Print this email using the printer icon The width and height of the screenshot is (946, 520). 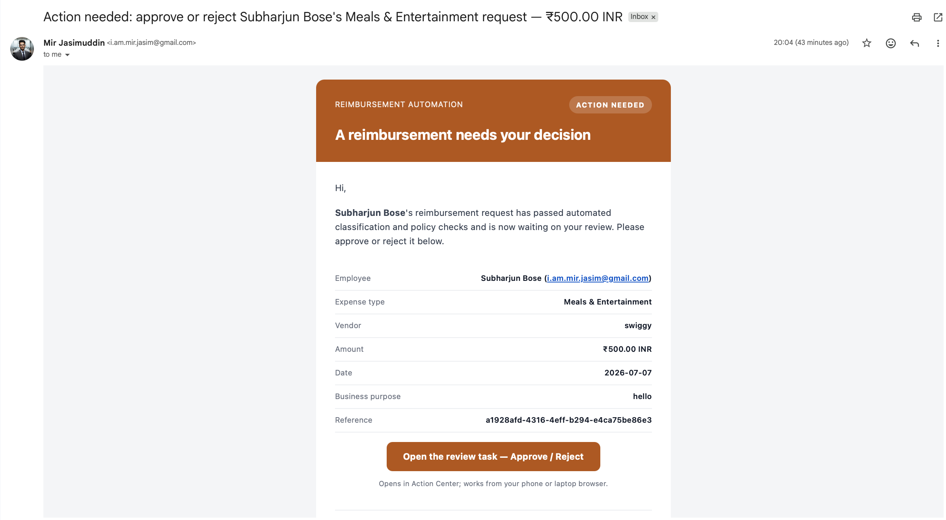[916, 17]
